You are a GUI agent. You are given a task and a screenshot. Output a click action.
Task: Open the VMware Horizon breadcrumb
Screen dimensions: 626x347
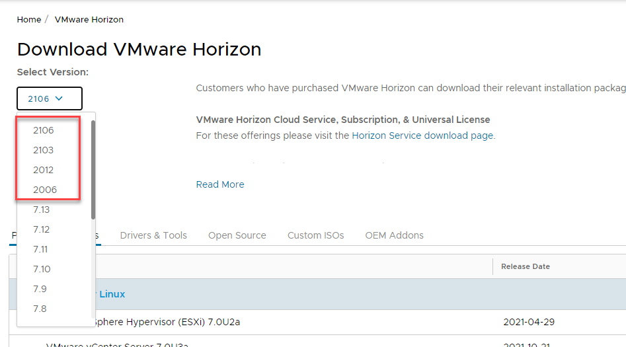pos(89,20)
